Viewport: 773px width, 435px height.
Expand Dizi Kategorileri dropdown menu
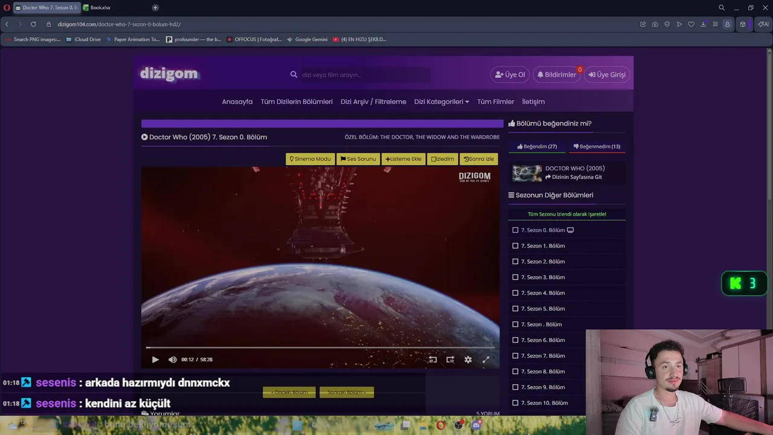pyautogui.click(x=441, y=101)
